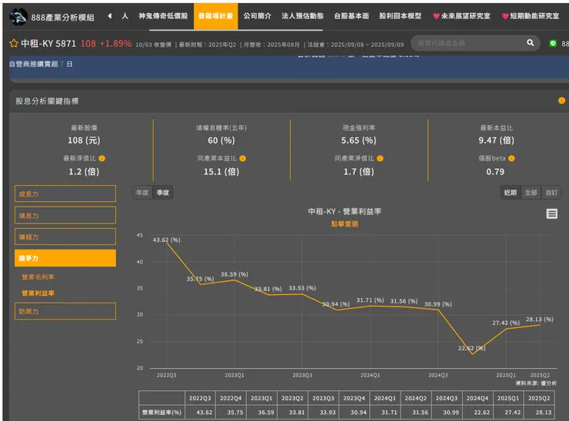569x421 pixels.
Task: Click the 中租-KY - 營業利益率 chart title
Action: click(x=344, y=211)
